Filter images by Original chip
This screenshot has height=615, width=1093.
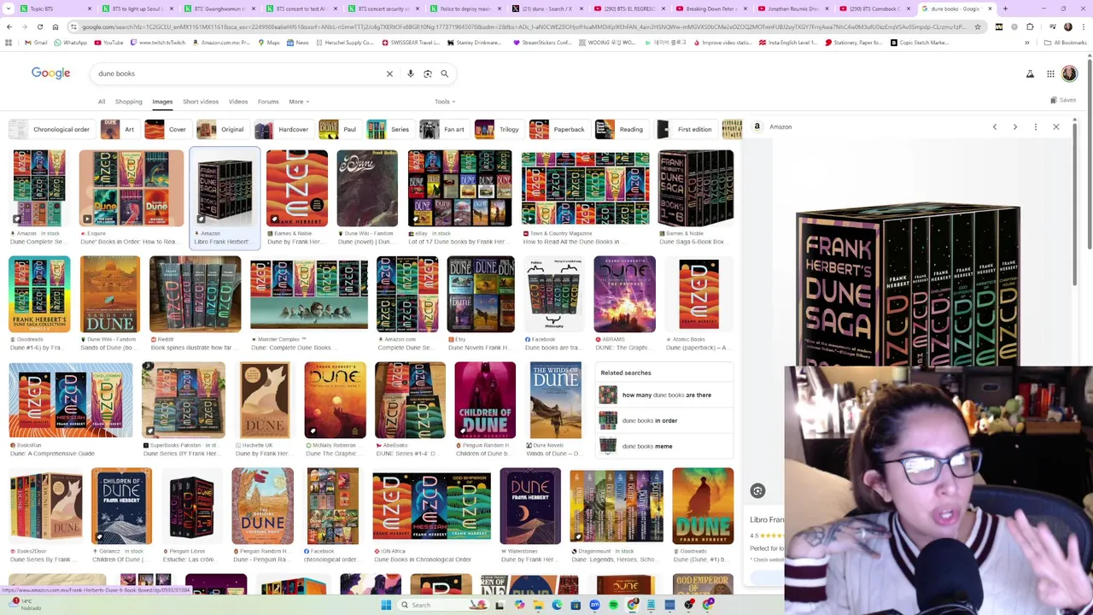(221, 130)
